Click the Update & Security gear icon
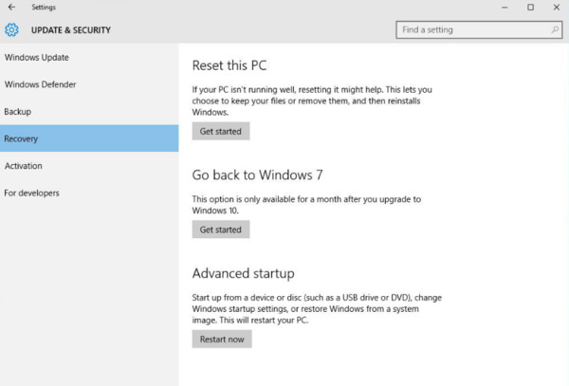The image size is (569, 386). coord(11,29)
